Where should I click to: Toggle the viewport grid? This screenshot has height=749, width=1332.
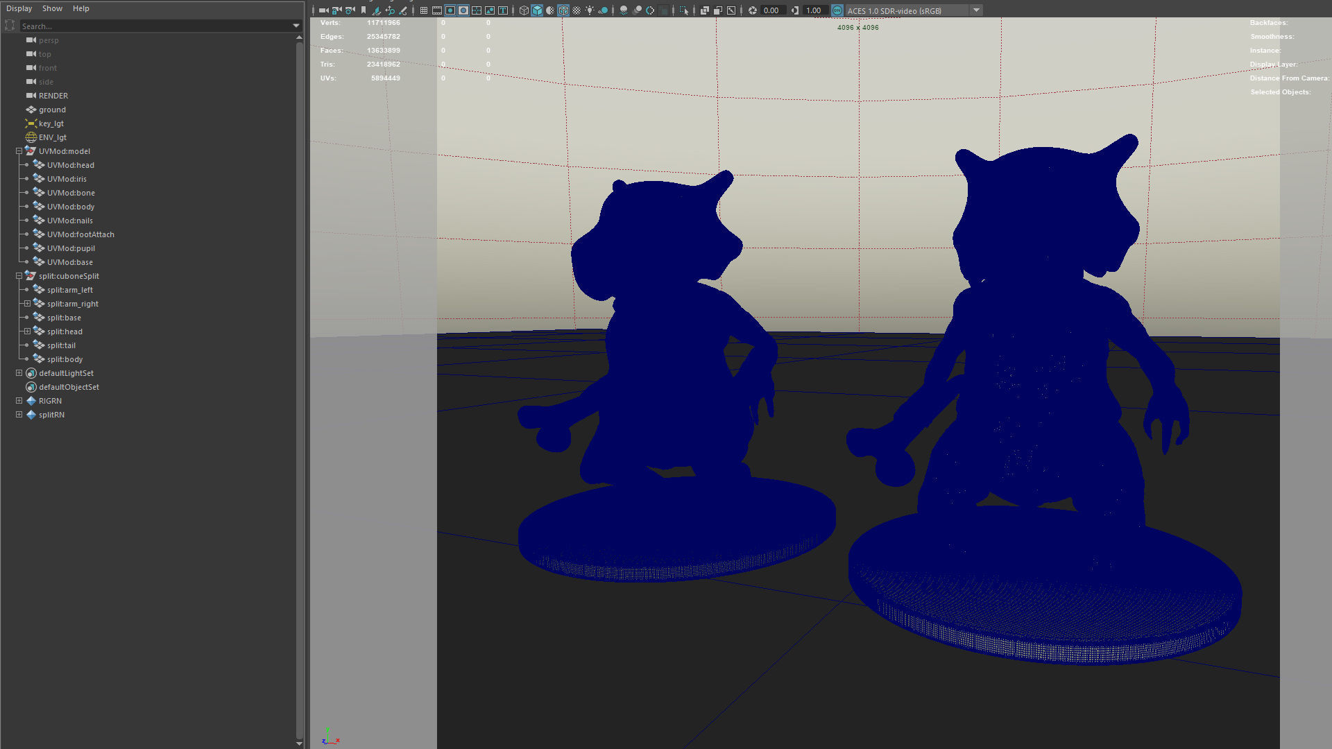pos(423,10)
